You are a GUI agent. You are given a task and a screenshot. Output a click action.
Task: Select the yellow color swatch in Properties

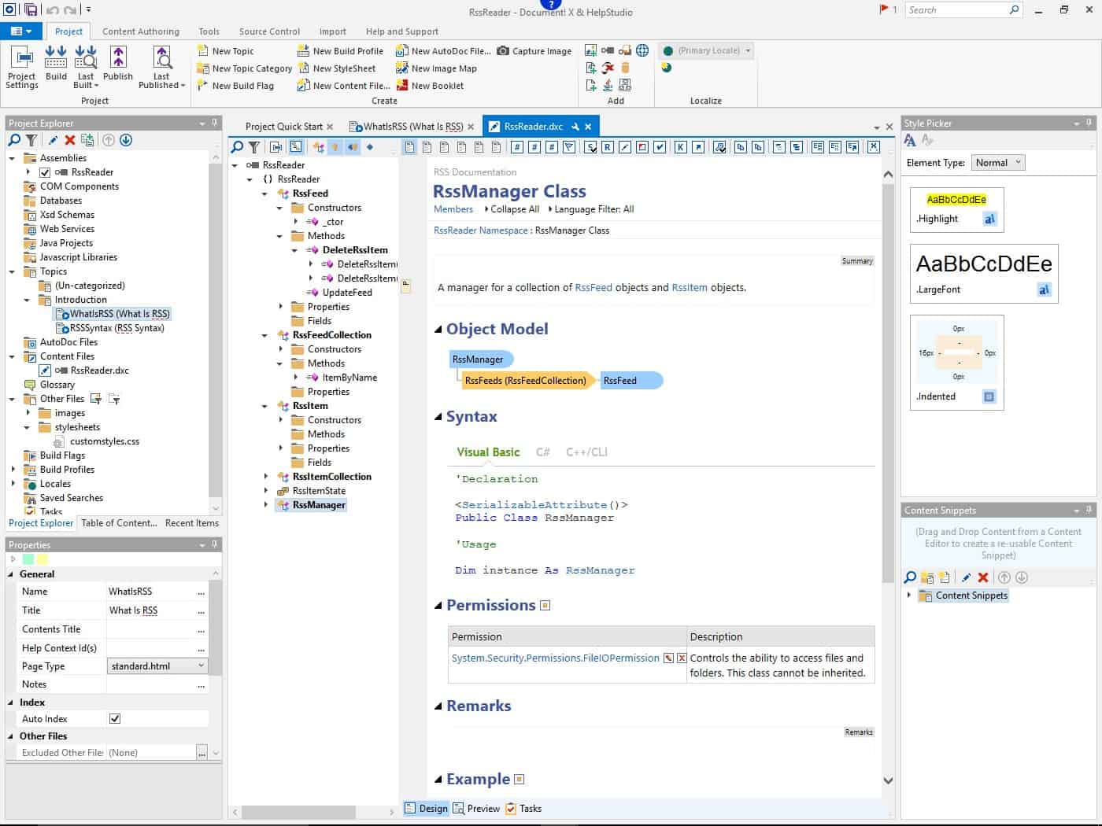tap(43, 559)
